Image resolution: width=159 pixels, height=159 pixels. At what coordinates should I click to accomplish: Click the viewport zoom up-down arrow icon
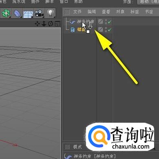[x=44, y=24]
